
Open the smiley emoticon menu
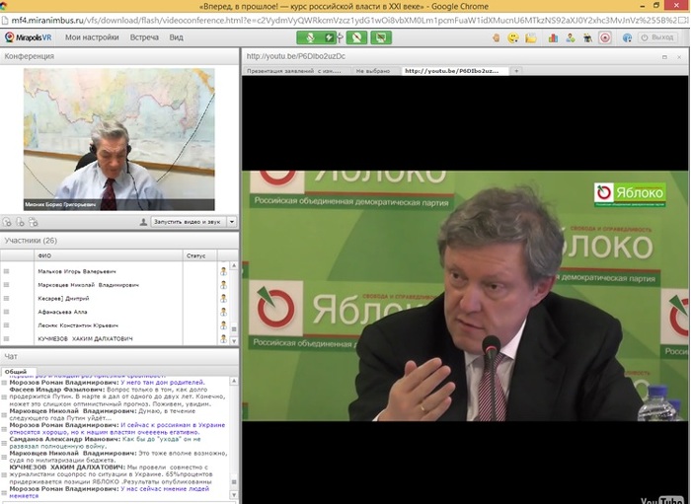(513, 37)
